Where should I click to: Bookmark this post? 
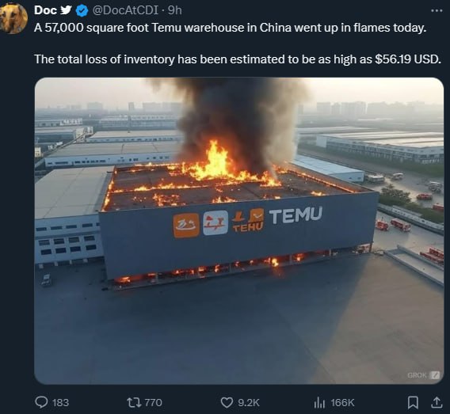(413, 403)
